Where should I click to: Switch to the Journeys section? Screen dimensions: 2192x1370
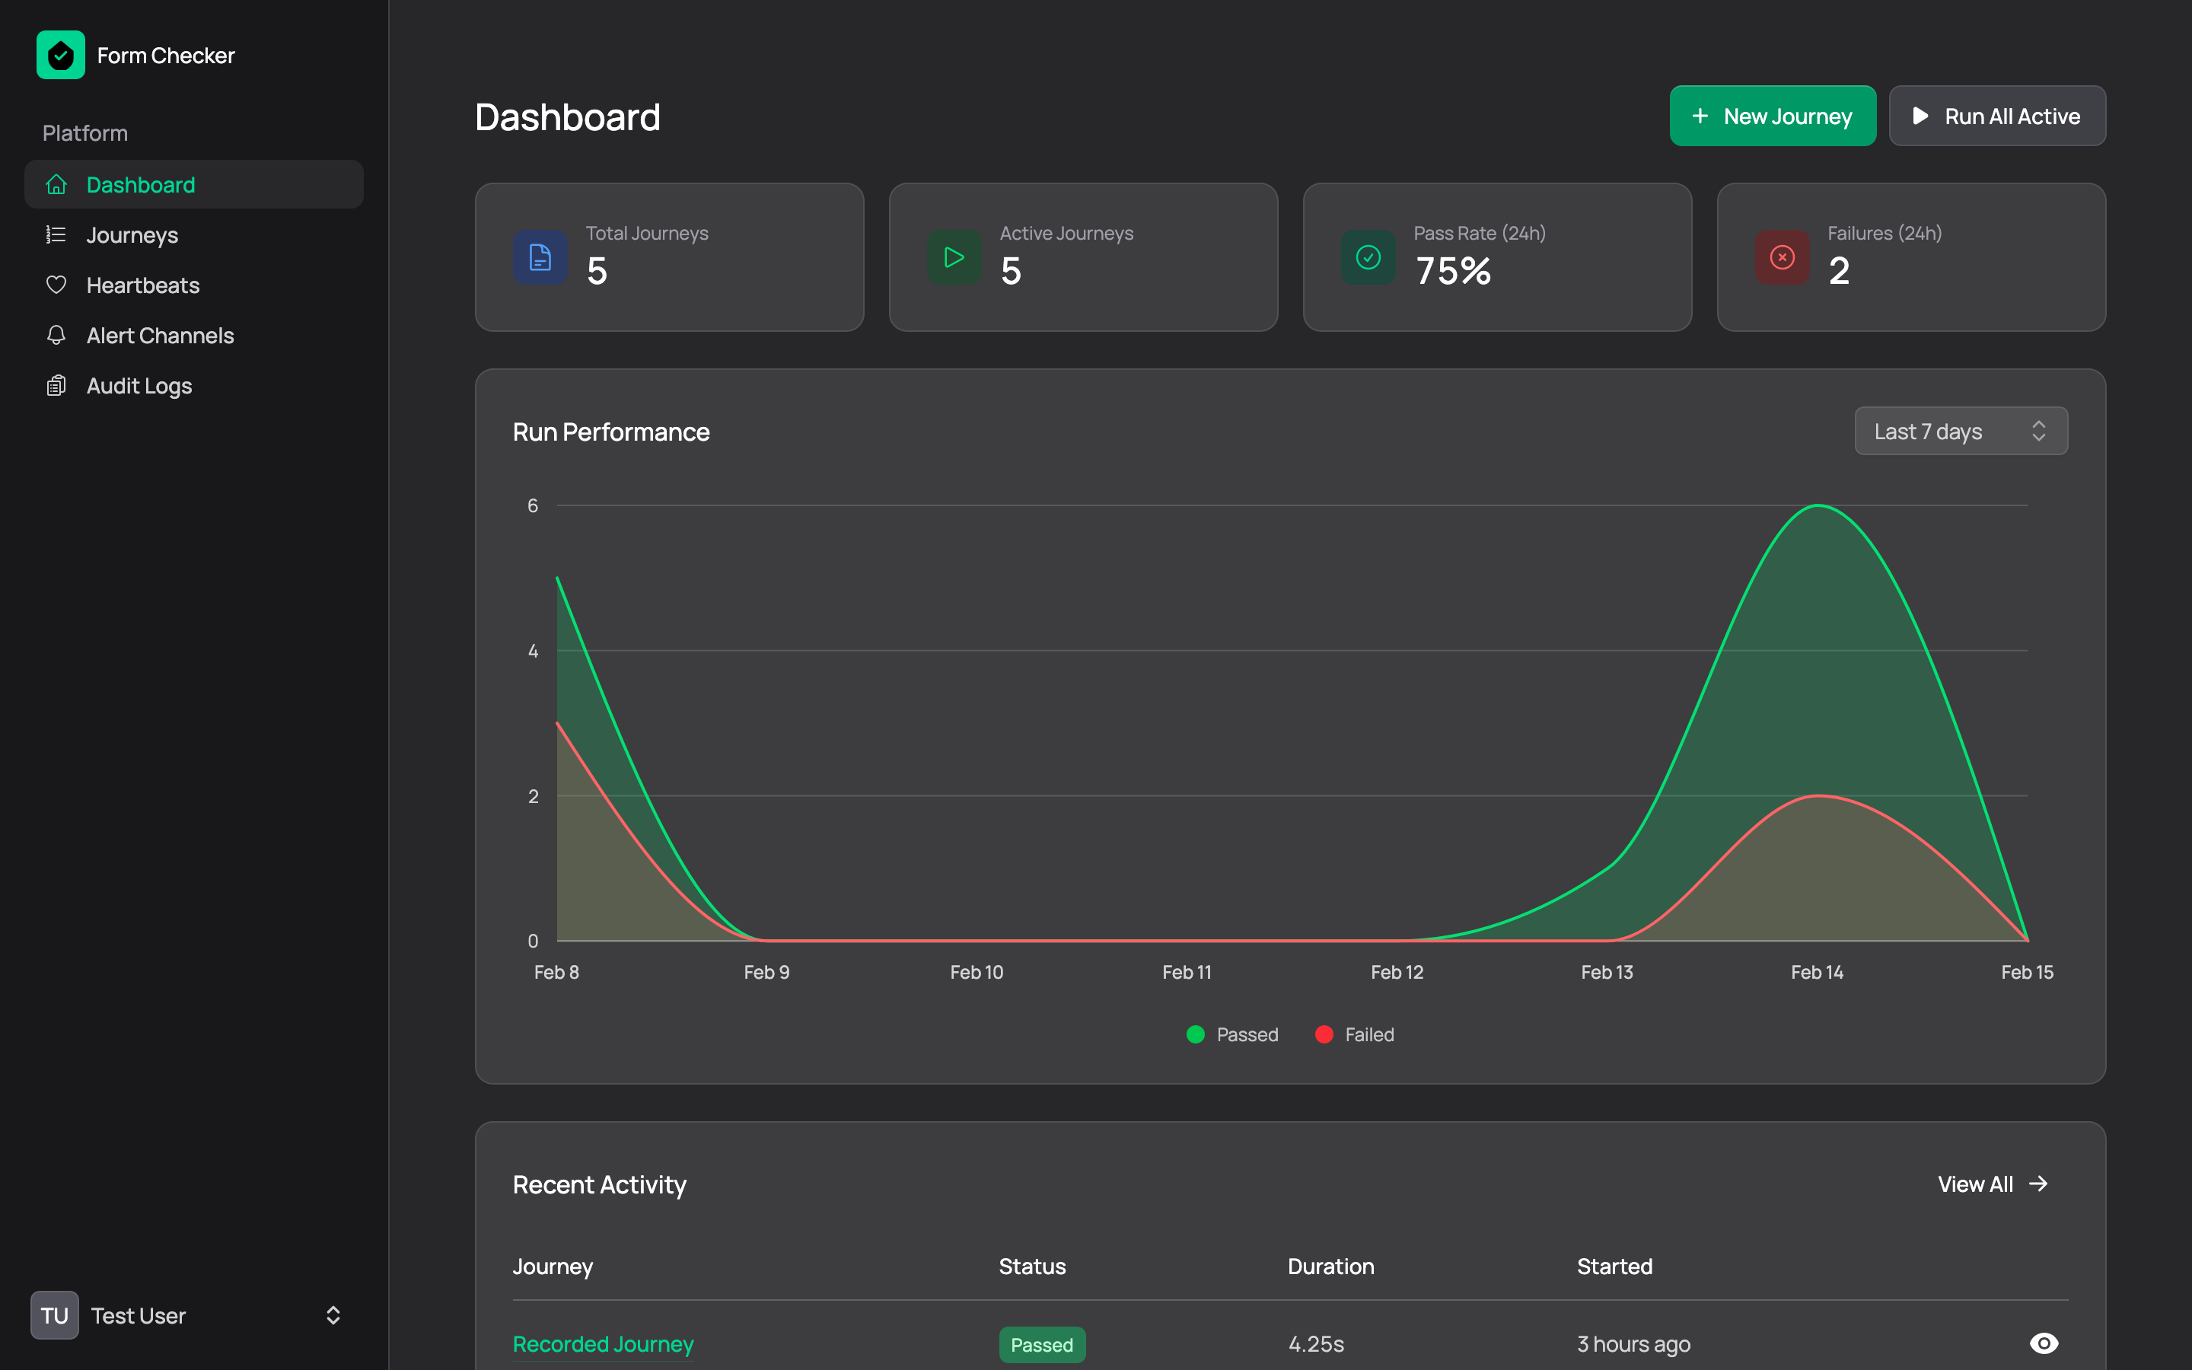pos(132,234)
